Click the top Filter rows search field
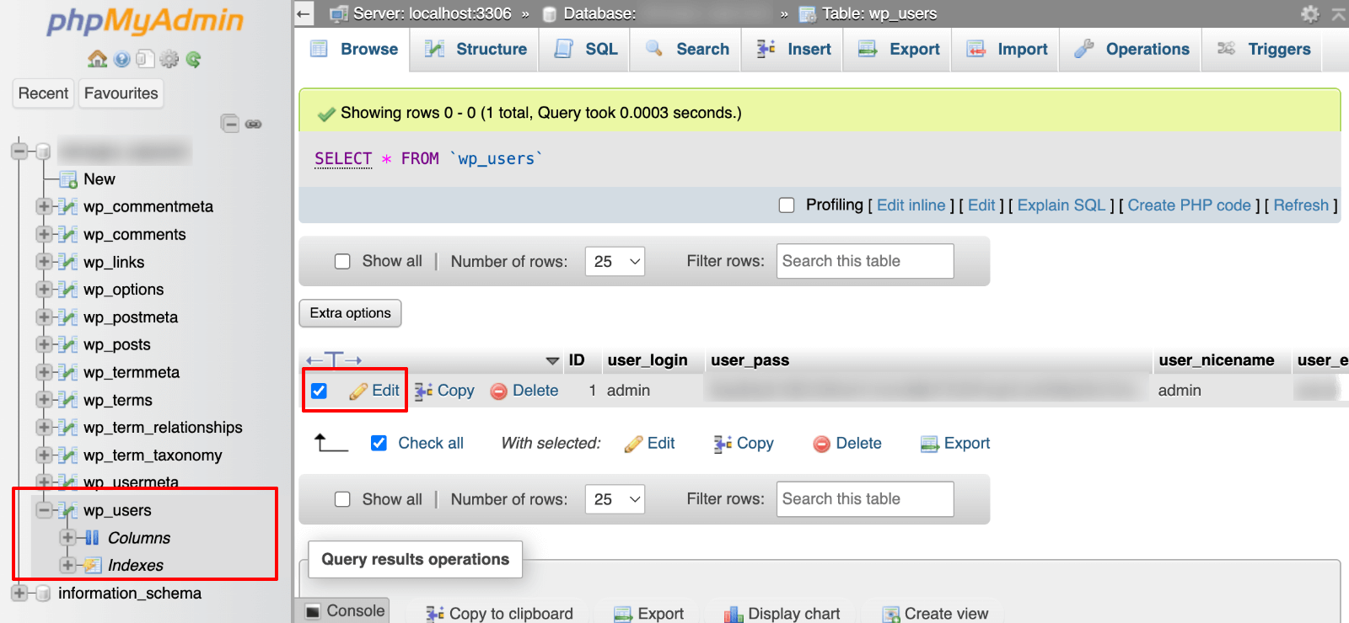 865,261
